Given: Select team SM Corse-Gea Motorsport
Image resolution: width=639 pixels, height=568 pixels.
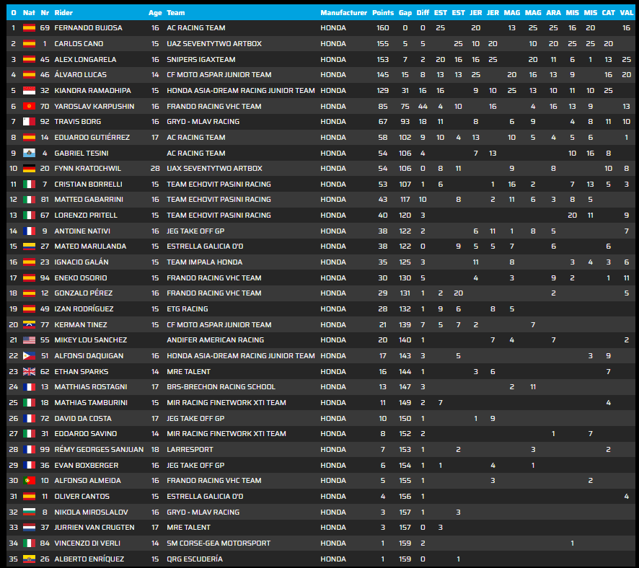Looking at the screenshot, I should click(x=219, y=543).
